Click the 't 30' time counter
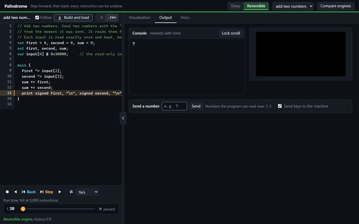This screenshot has width=359, height=224. tap(11, 209)
